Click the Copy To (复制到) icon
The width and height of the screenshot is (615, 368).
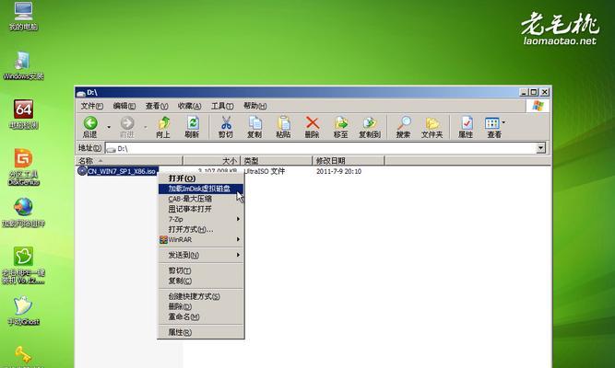coord(370,123)
